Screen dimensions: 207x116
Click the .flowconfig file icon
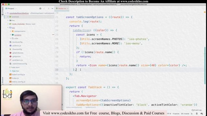(x=10, y=49)
